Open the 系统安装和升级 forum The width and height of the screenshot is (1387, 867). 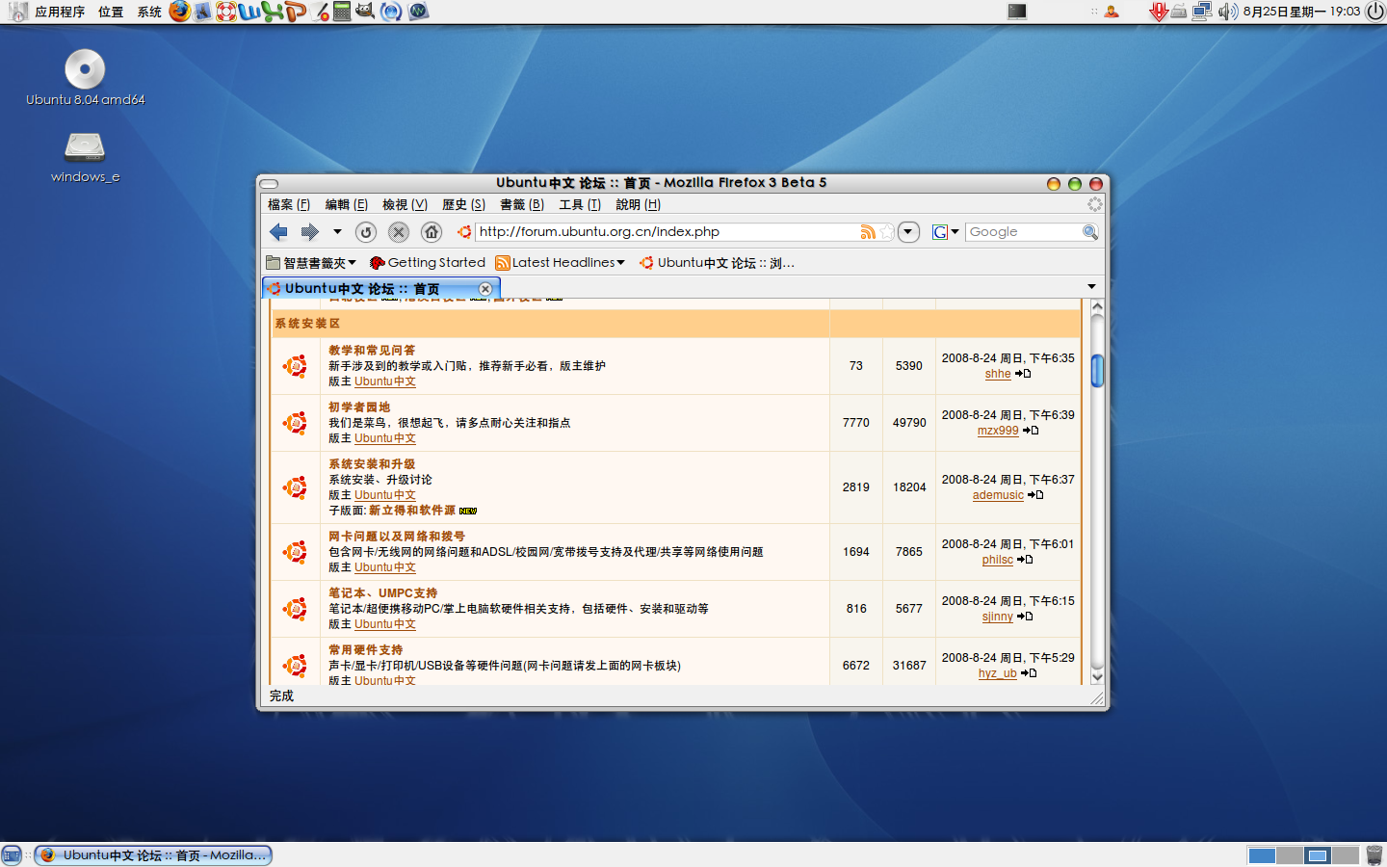point(372,464)
